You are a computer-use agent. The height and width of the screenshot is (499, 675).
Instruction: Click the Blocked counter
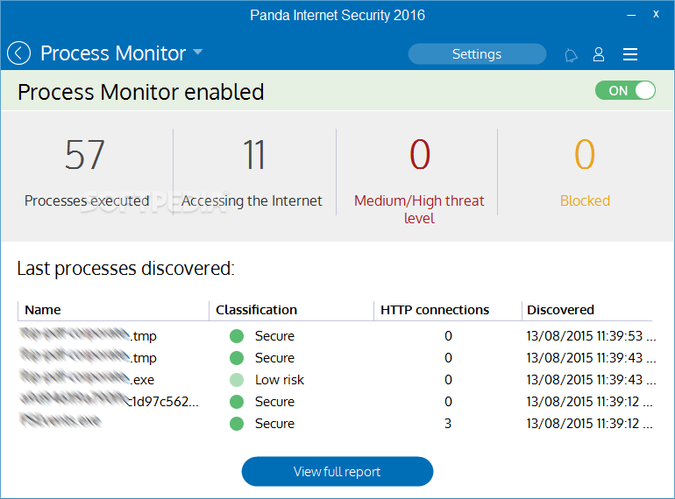[x=585, y=172]
